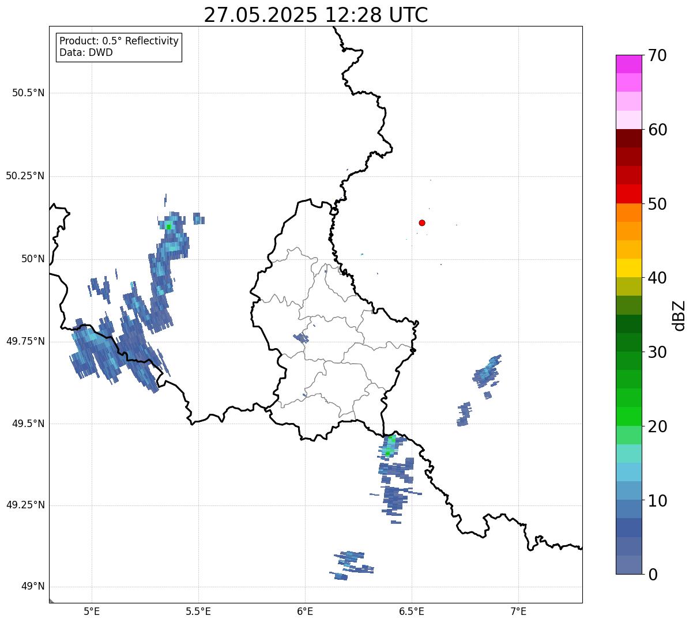Click the colorbar's 60 tick label

point(657,130)
